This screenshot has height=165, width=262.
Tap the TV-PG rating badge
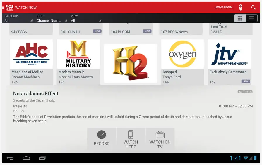click(x=248, y=92)
